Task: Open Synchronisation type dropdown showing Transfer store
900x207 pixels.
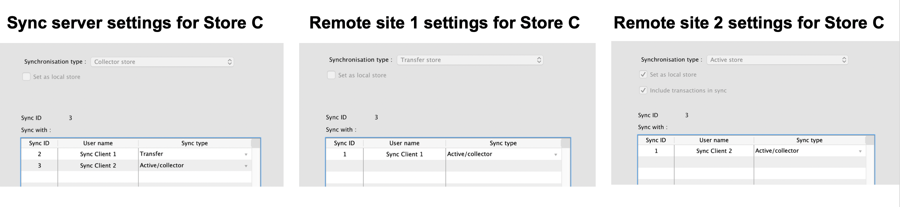Action: tap(469, 60)
